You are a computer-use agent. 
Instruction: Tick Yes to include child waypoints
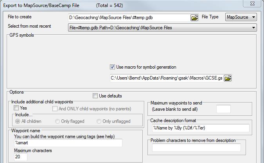tap(16, 108)
